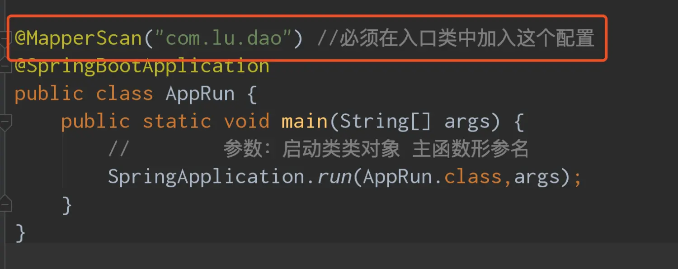Click the void return type keyword
The width and height of the screenshot is (678, 269).
coord(246,122)
